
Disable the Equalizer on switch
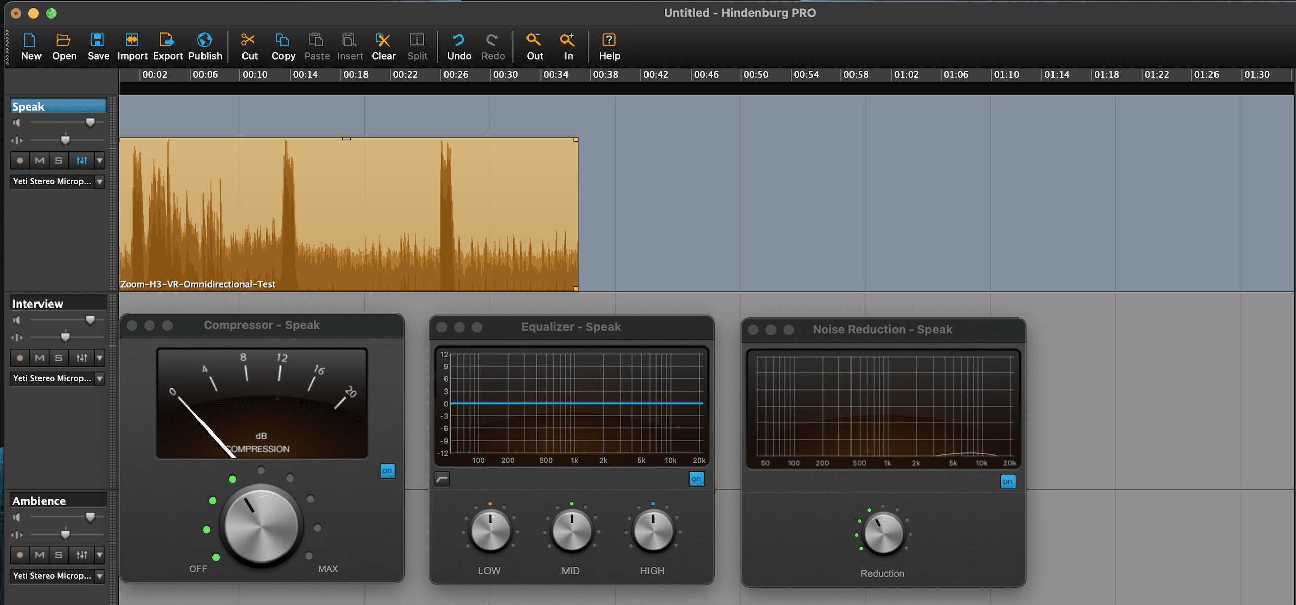pyautogui.click(x=696, y=479)
